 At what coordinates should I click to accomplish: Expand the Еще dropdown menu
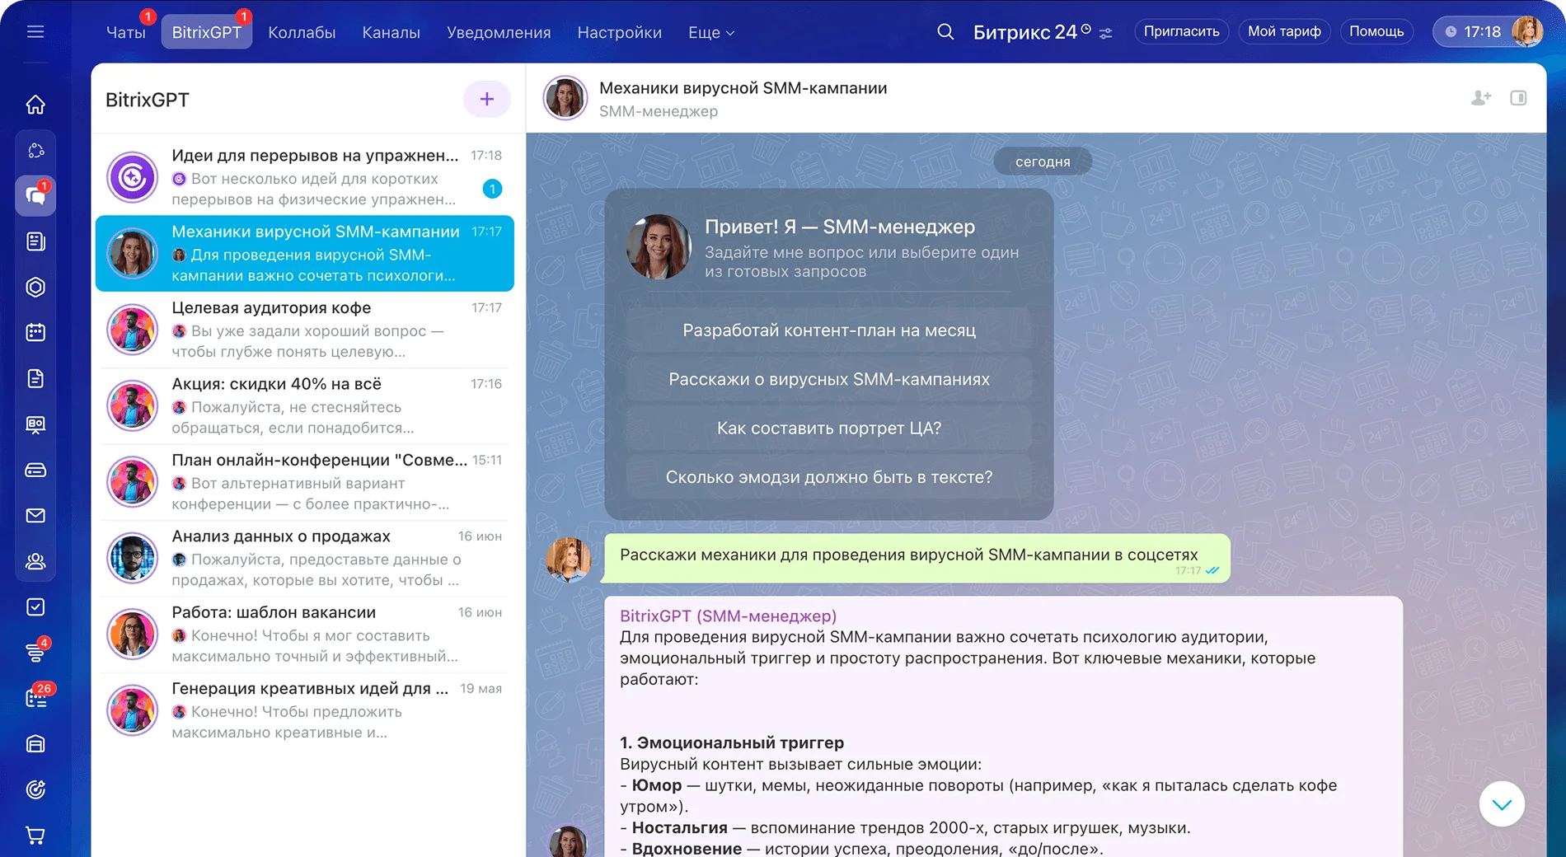pyautogui.click(x=711, y=32)
